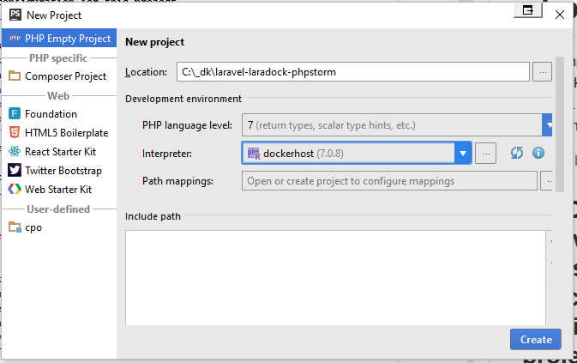This screenshot has width=577, height=363.
Task: Click inside the Include path list area
Action: 335,277
